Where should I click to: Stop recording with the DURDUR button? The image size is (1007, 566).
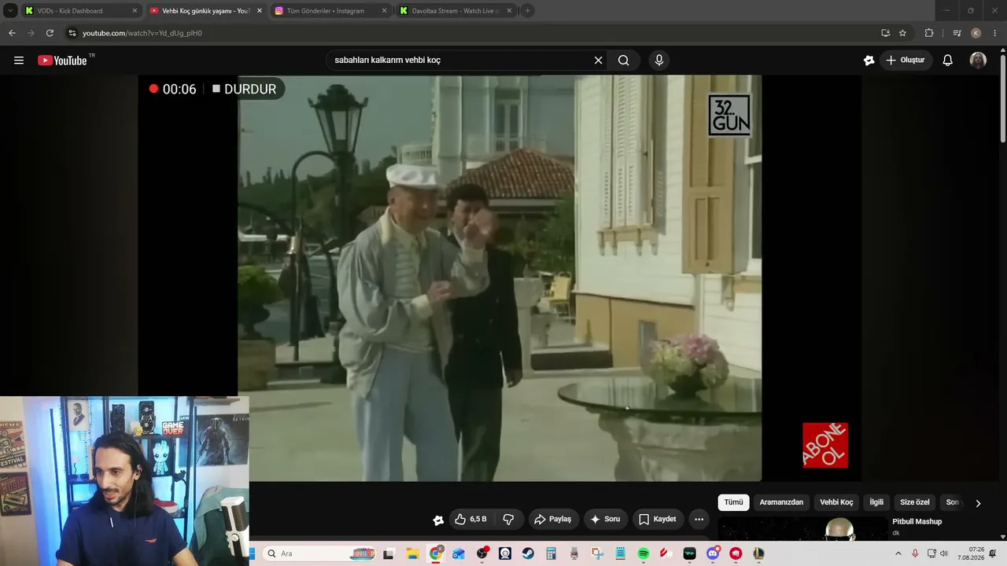point(244,89)
